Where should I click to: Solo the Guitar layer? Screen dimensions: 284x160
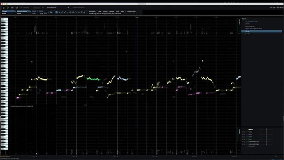245,137
